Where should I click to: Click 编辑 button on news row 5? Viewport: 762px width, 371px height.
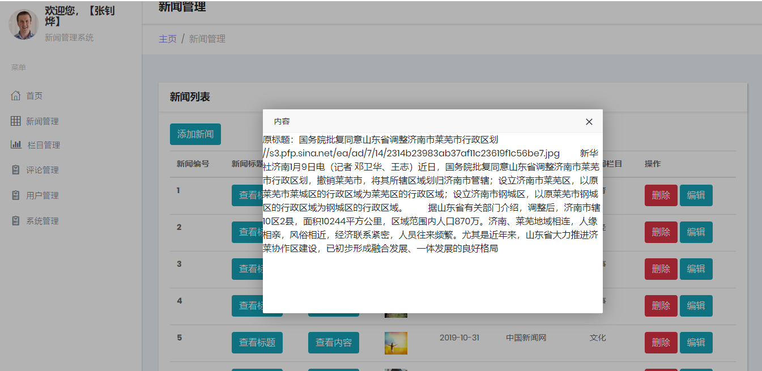pos(696,342)
